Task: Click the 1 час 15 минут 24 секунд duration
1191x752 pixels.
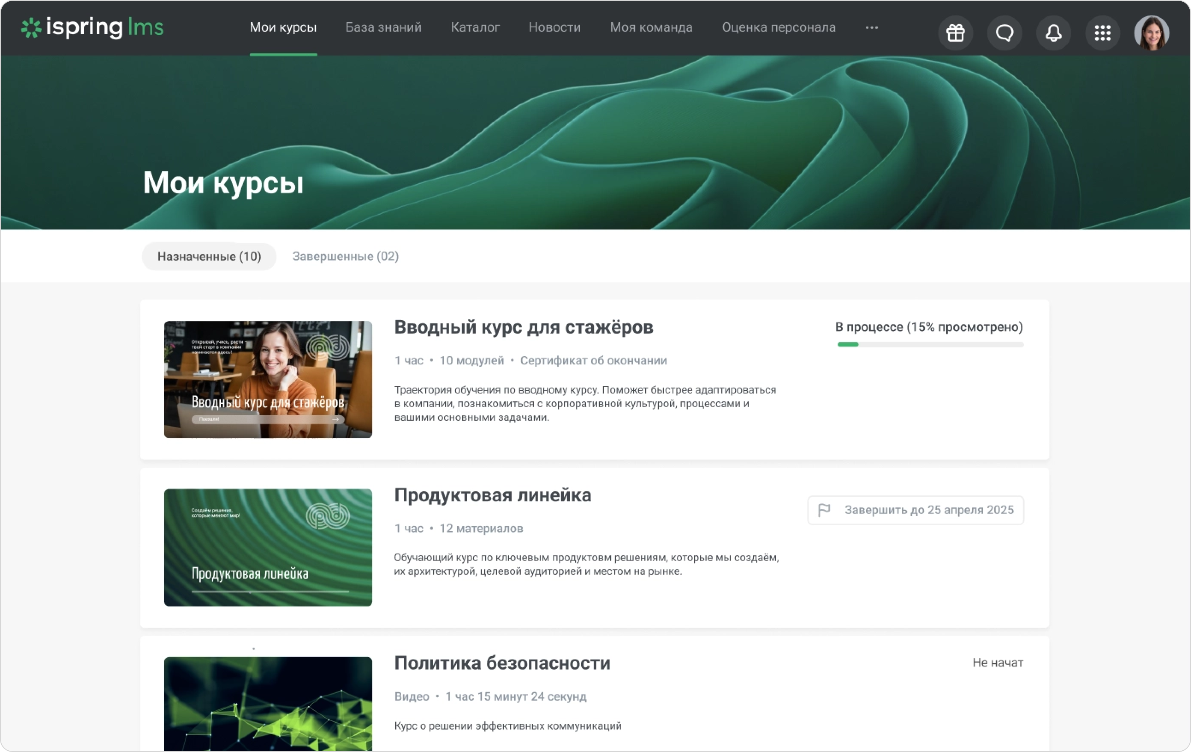Action: pos(516,697)
